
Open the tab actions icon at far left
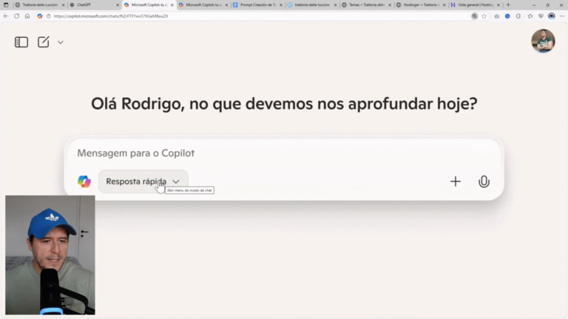pos(6,5)
